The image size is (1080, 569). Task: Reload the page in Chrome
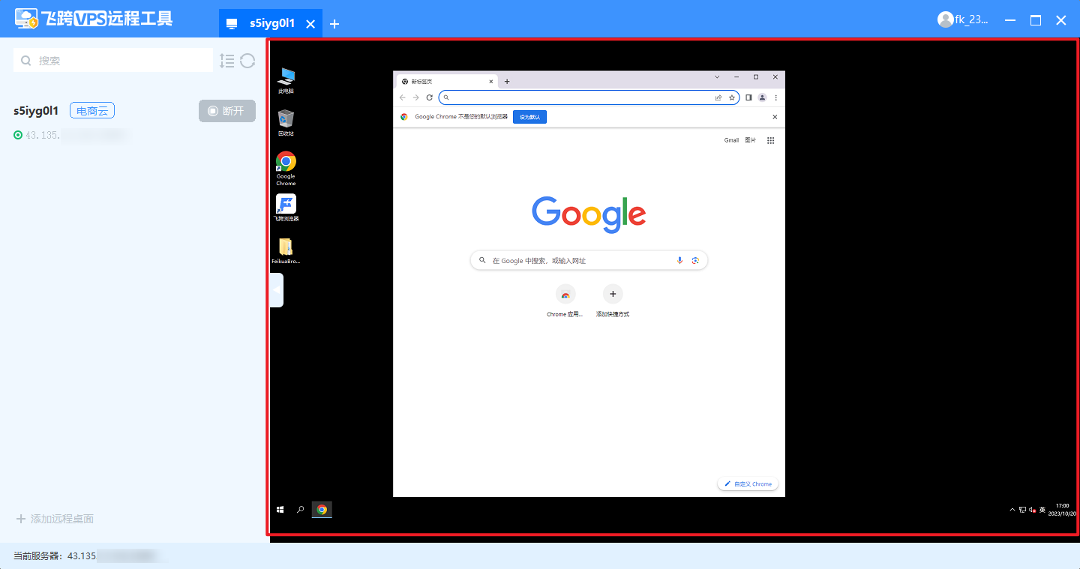coord(430,97)
